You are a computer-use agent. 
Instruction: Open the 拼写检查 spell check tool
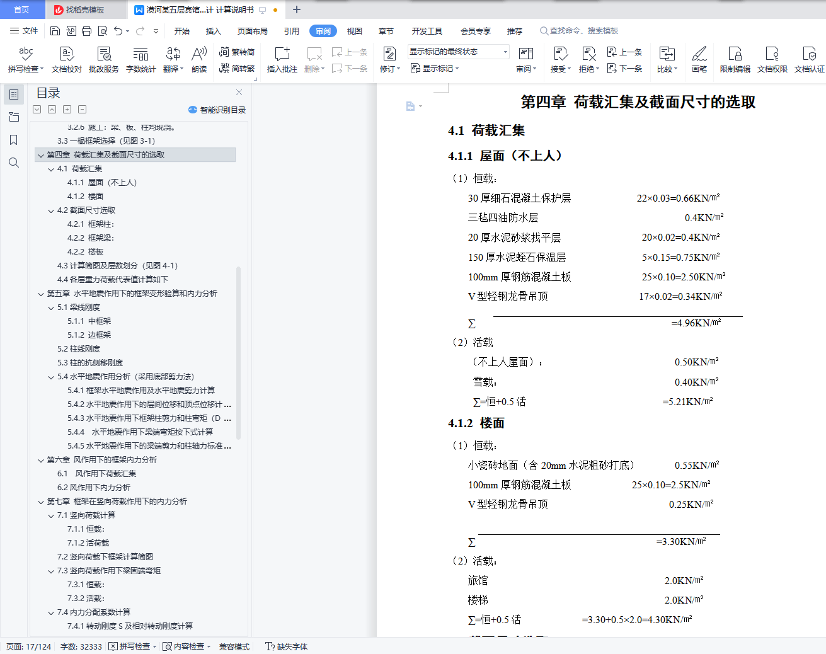click(26, 60)
